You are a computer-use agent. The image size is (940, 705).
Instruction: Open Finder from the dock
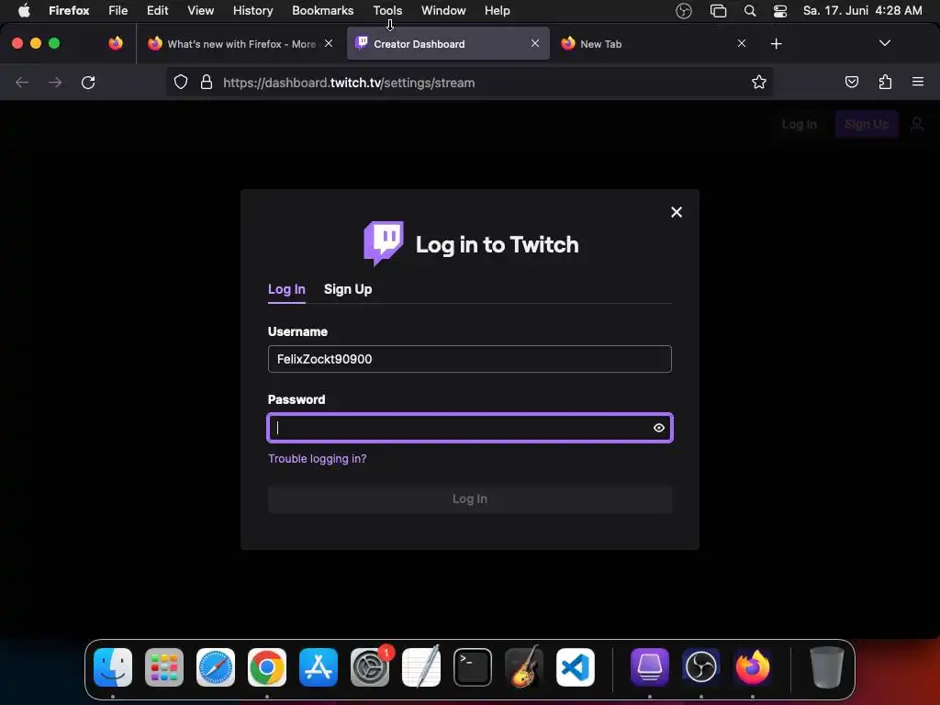(113, 667)
